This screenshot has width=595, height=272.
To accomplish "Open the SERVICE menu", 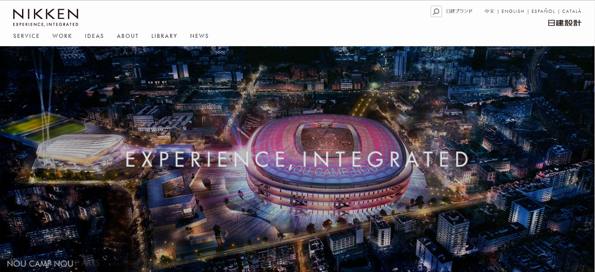I will (x=26, y=36).
